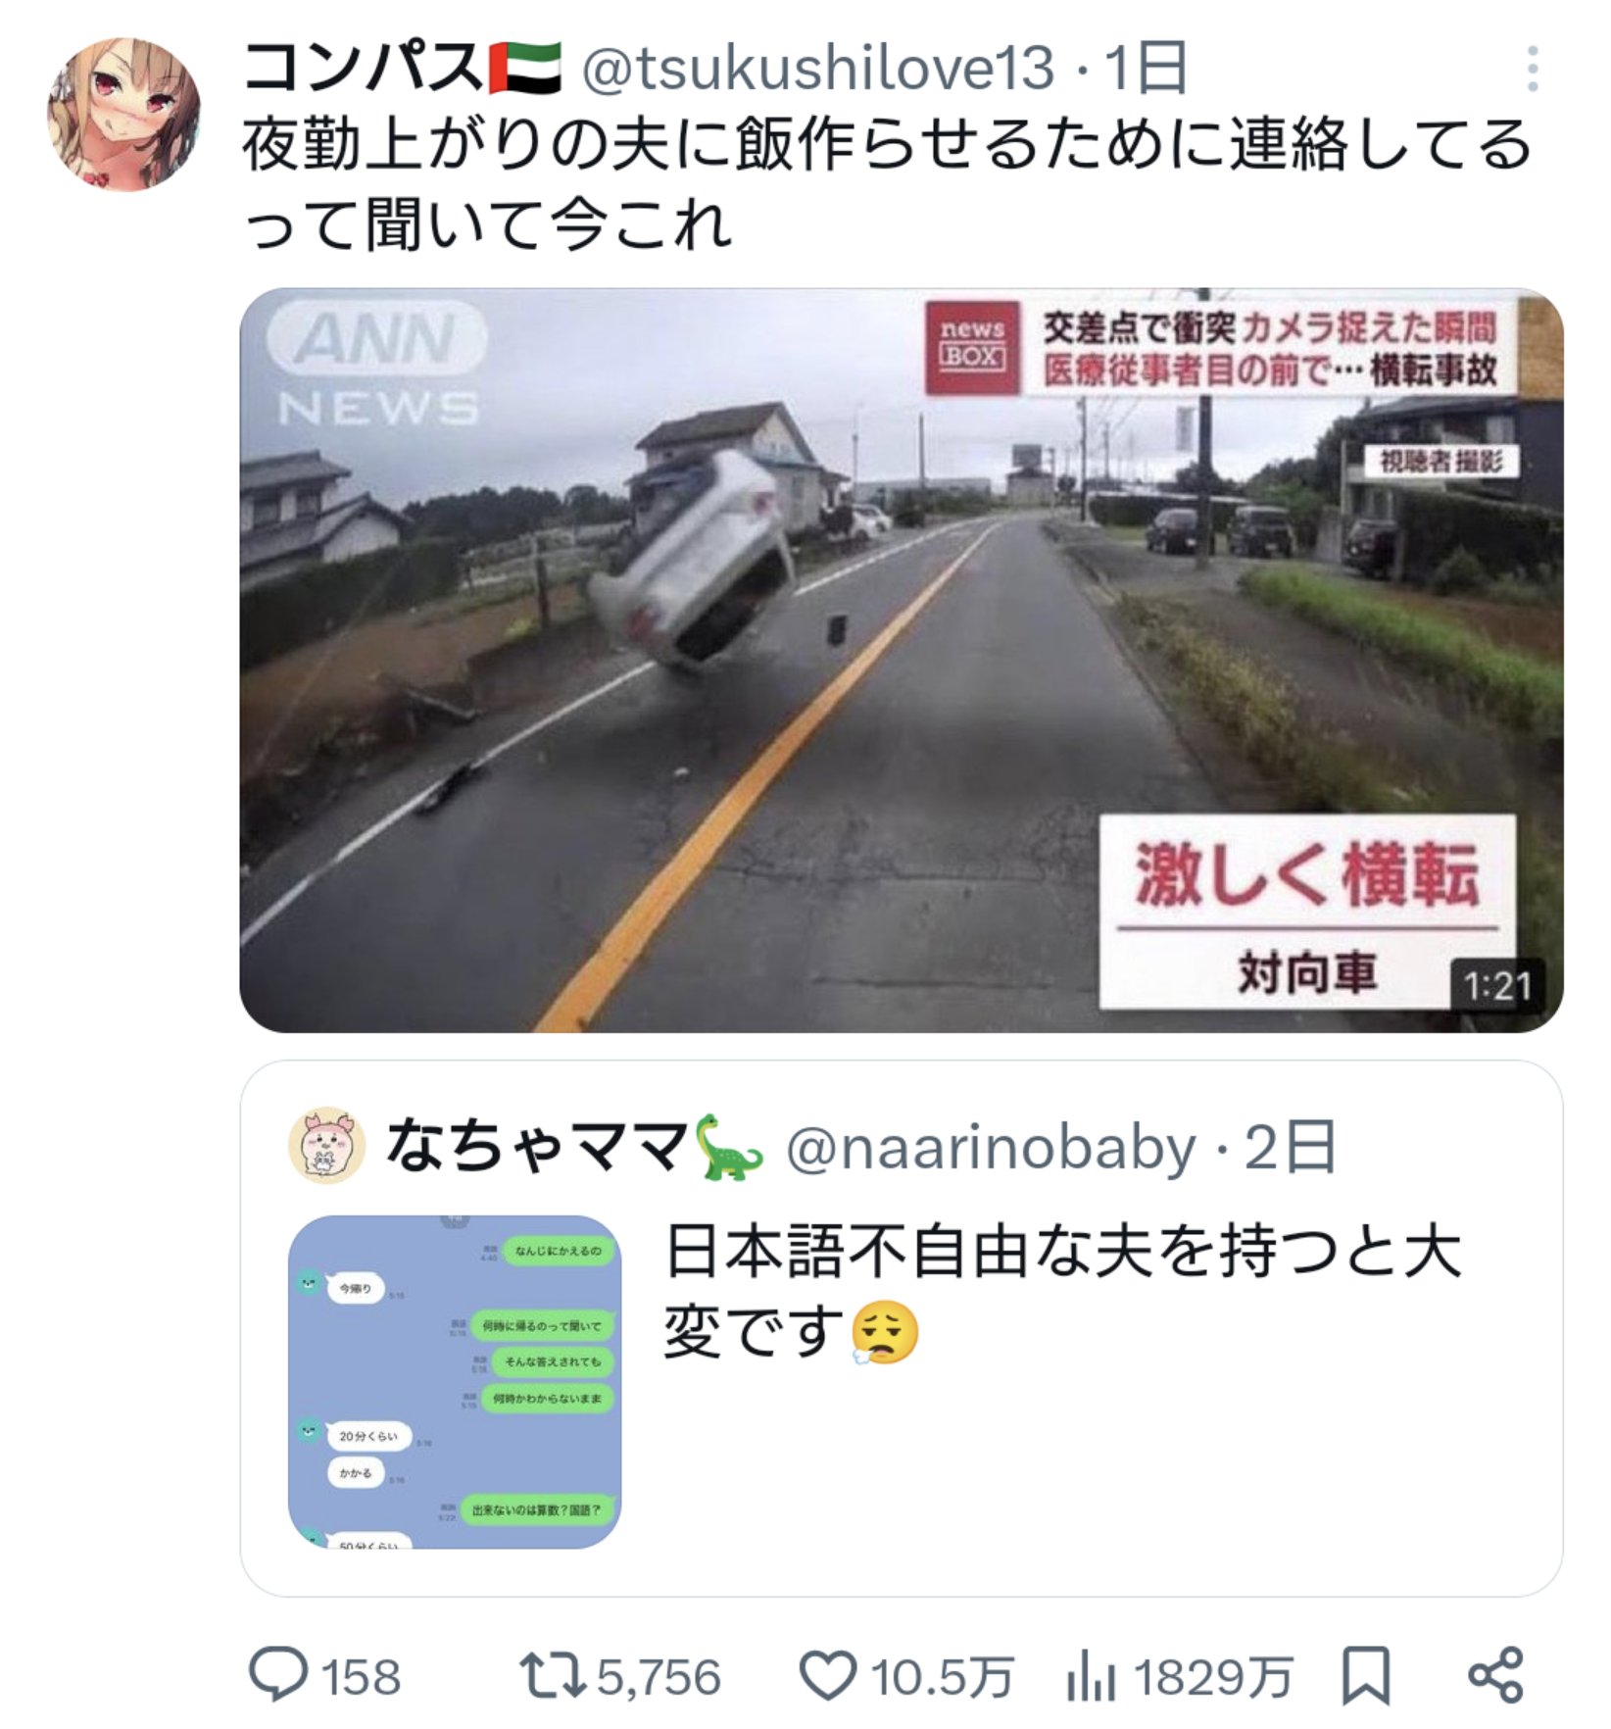Click the 1:21 video duration badge
The width and height of the screenshot is (1611, 1729).
coord(1497,985)
